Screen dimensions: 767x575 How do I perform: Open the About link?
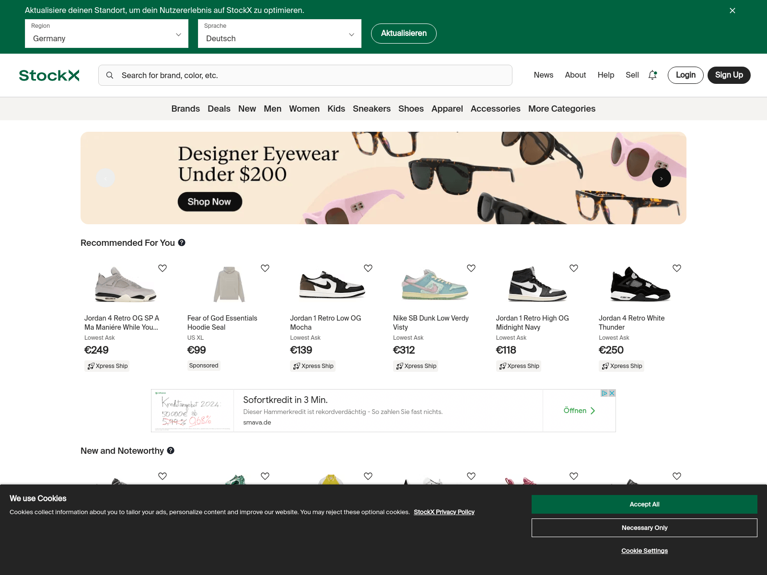(x=575, y=75)
